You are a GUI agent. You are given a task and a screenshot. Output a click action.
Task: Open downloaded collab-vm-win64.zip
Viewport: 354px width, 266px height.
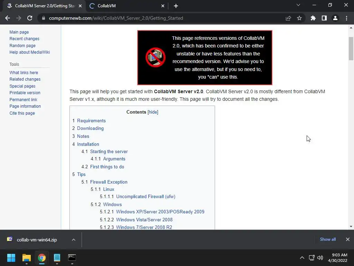pyautogui.click(x=37, y=240)
